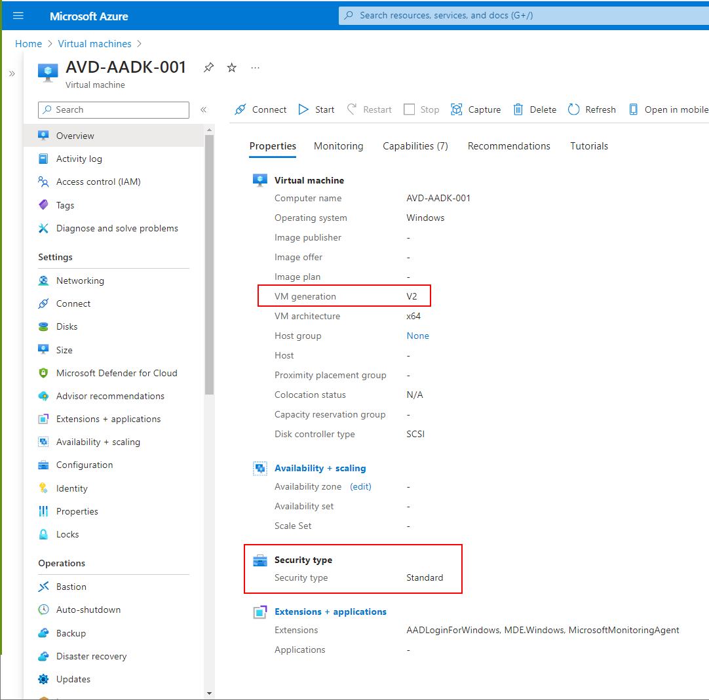The height and width of the screenshot is (700, 709).
Task: Click the resource menu search box
Action: tap(113, 110)
